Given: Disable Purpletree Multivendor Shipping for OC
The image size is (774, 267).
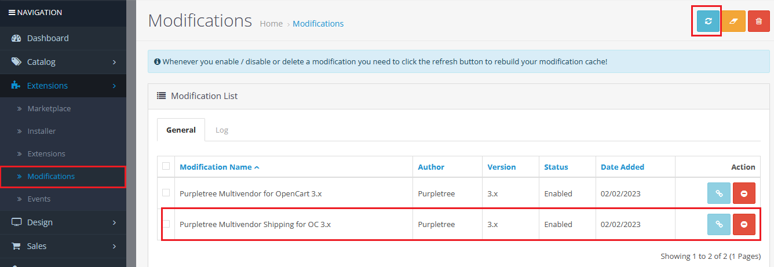Looking at the screenshot, I should pos(744,224).
